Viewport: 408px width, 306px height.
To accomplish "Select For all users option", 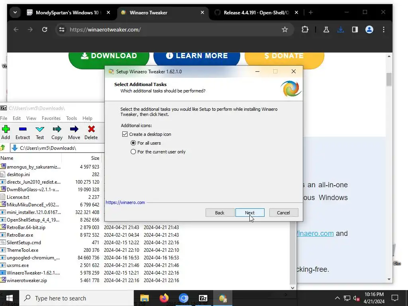I will click(x=133, y=143).
